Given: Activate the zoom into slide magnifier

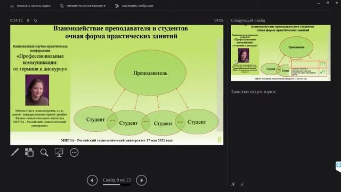Looking at the screenshot, I should (x=44, y=153).
